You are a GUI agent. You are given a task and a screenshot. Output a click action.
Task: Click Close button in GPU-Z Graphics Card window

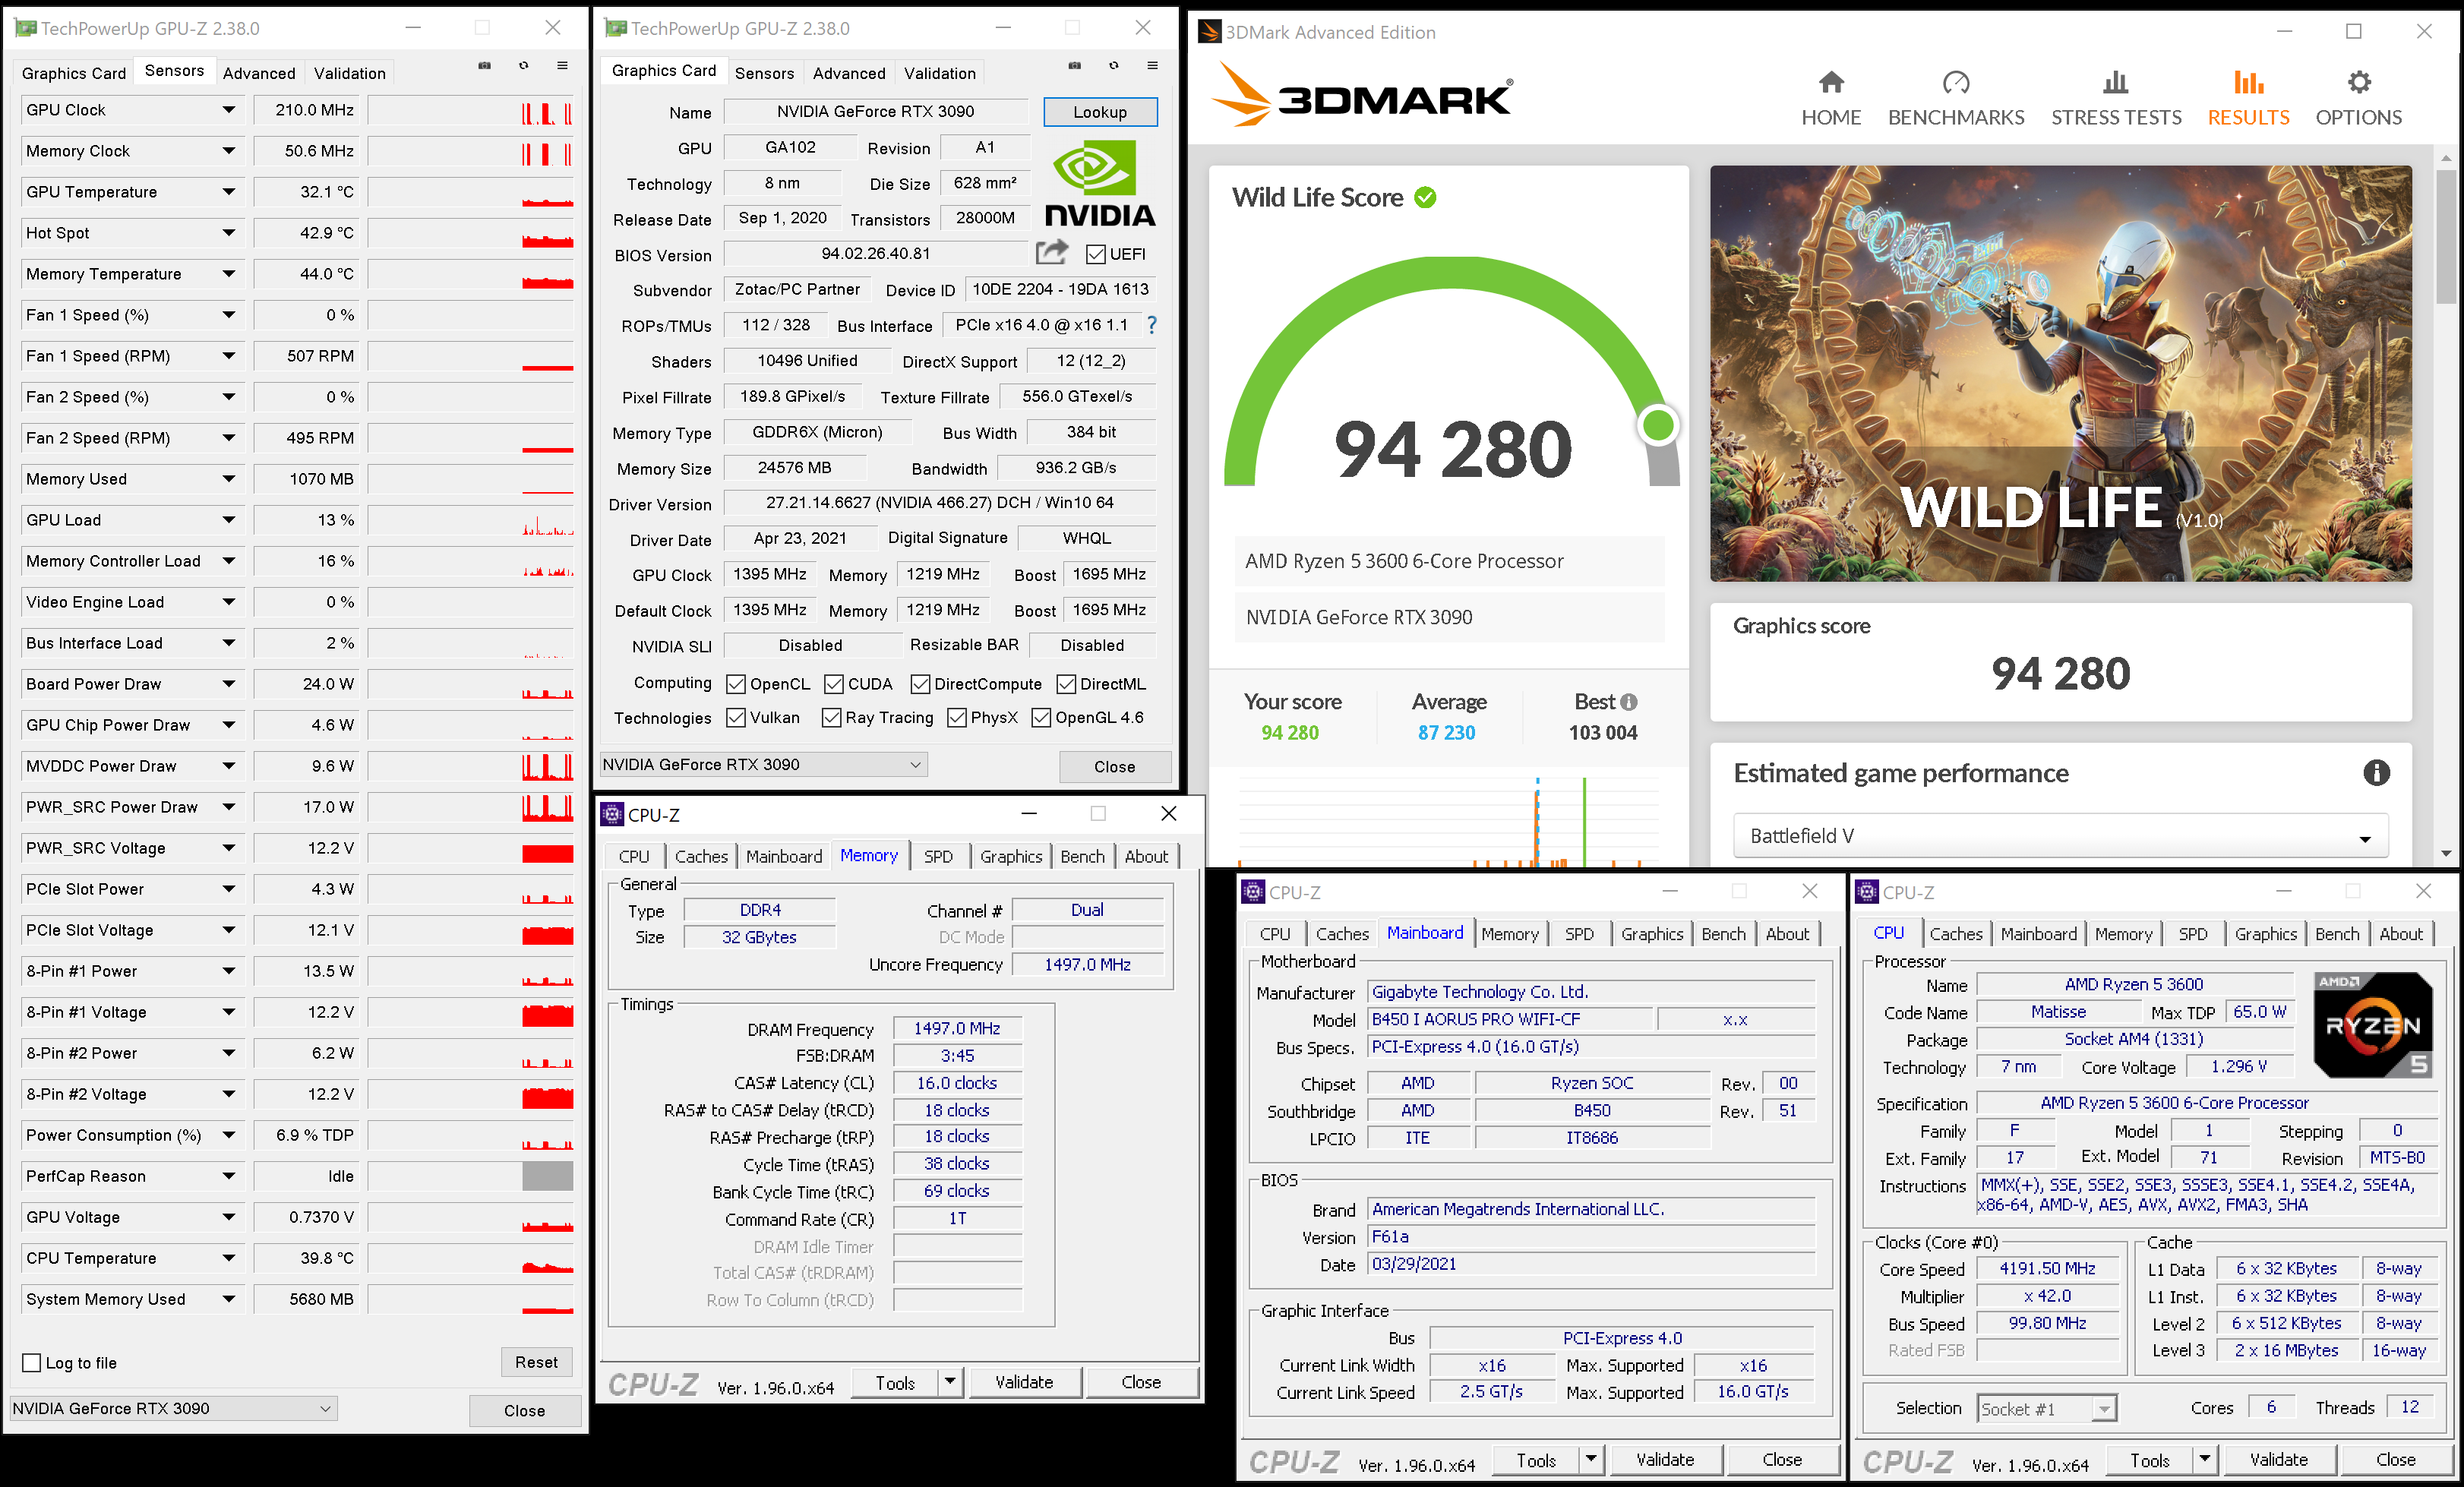(1114, 766)
